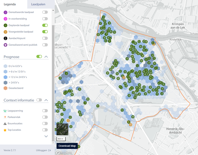Switch to satellite view thumbnail
The width and height of the screenshot is (198, 155).
coord(62,129)
